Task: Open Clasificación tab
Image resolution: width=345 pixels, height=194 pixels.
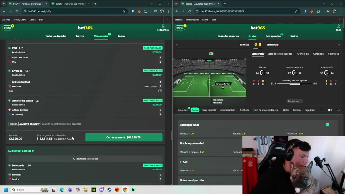Action: click(x=334, y=54)
